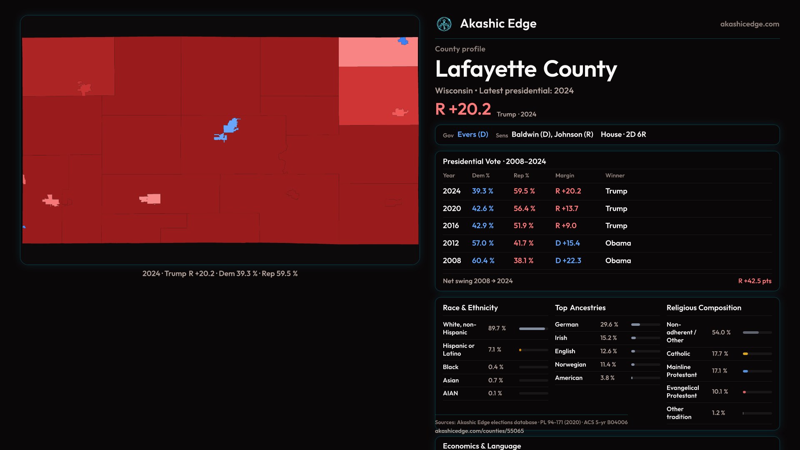Click the Akashic Edge logo icon
The image size is (800, 450).
tap(444, 24)
